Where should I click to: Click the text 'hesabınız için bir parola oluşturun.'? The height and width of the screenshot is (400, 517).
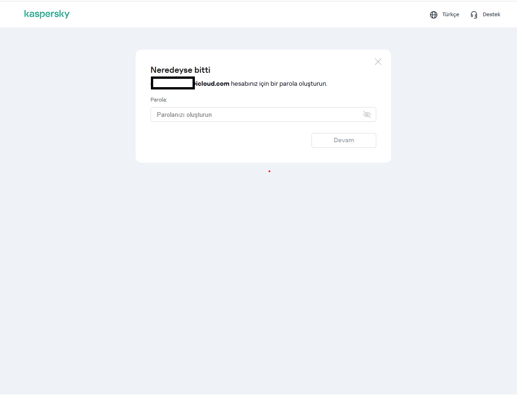click(x=279, y=84)
